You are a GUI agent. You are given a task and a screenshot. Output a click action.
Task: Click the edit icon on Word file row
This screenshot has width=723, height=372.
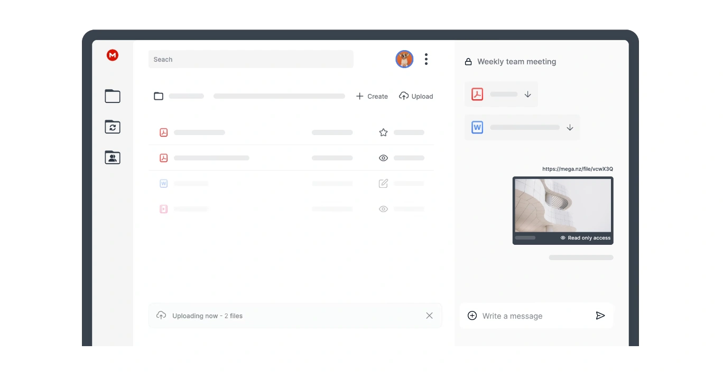click(x=383, y=184)
